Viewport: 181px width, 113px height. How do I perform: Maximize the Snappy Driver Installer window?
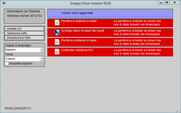[167, 3]
